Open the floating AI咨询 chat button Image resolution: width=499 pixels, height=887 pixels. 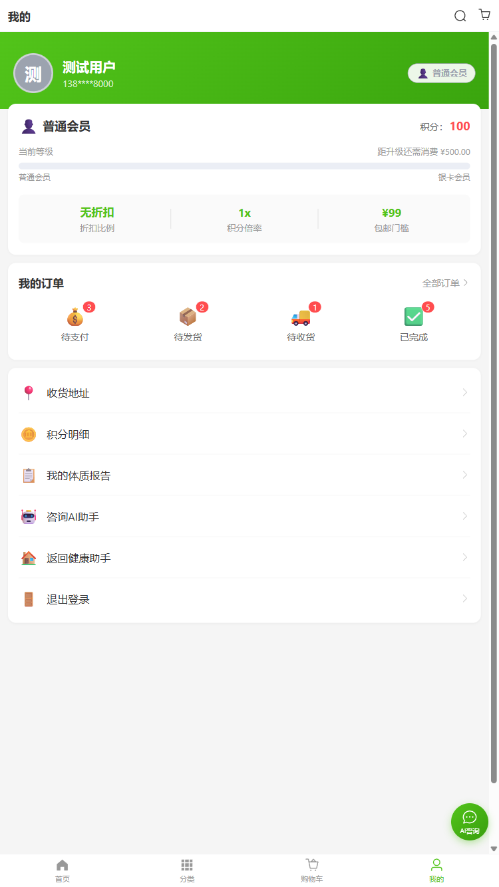tap(469, 821)
